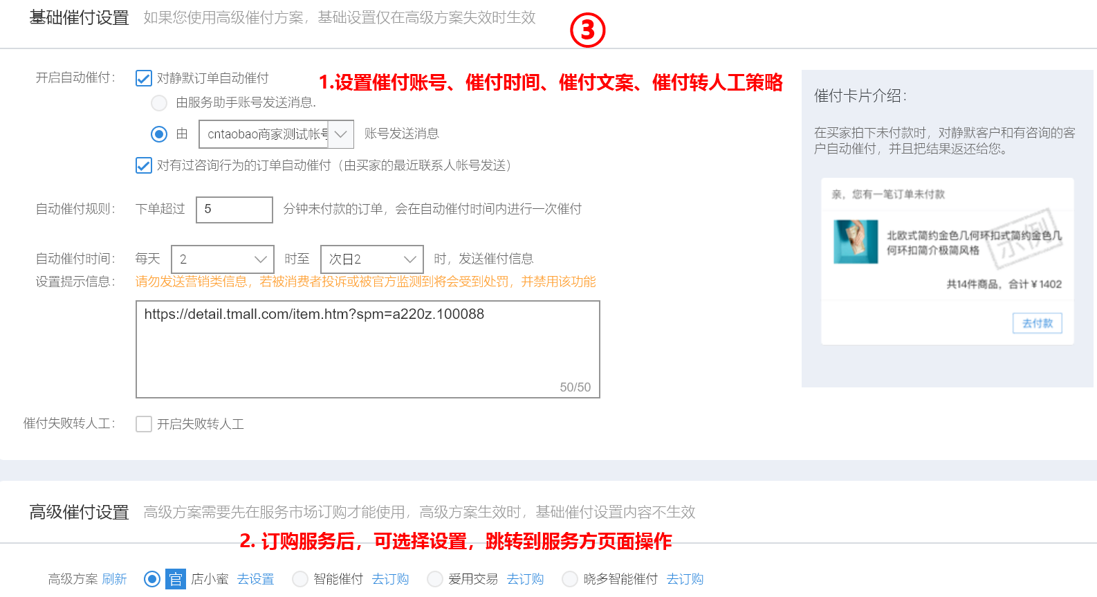Click 去设置 link for 店小蜜
Screen dimensions: 1097x597
pyautogui.click(x=255, y=579)
